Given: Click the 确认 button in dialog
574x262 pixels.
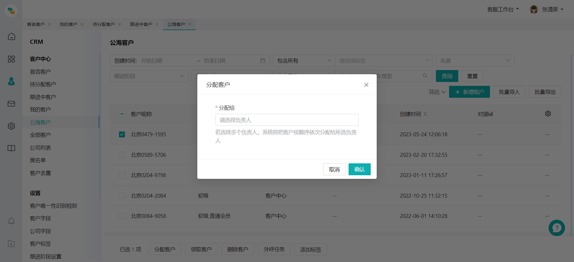Looking at the screenshot, I should coord(360,169).
